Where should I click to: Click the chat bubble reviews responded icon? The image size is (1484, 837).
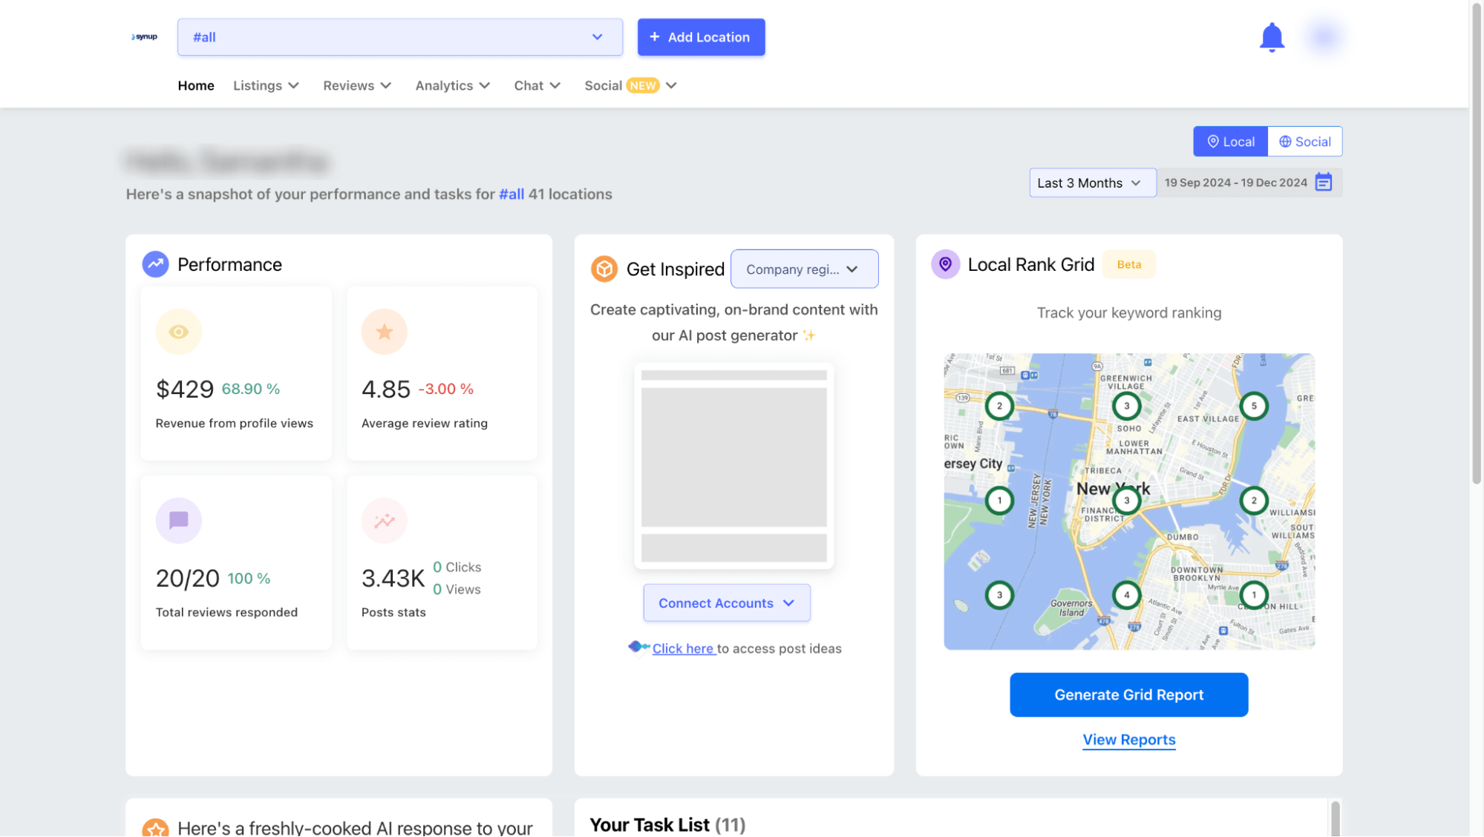(x=178, y=520)
